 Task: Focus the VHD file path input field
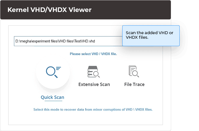tap(68, 41)
